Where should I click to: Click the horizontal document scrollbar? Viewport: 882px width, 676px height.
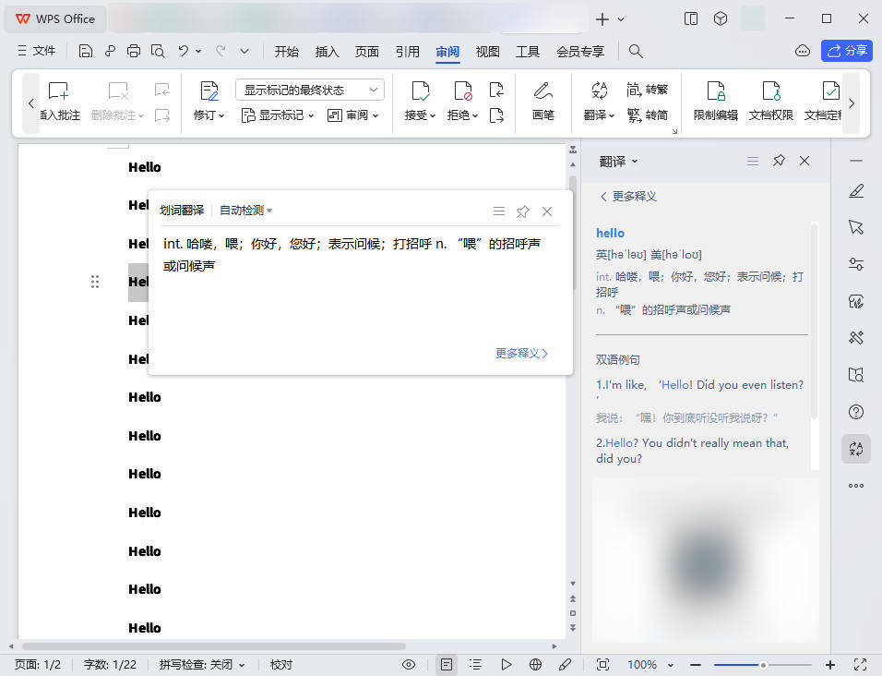(214, 646)
